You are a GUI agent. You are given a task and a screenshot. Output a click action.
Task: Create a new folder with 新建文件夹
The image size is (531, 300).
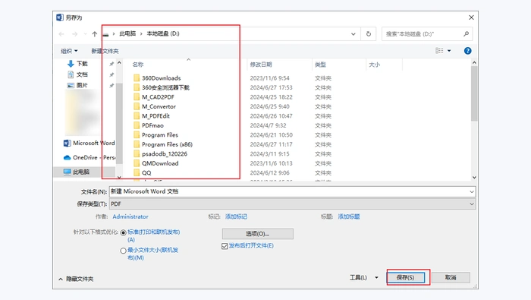(x=105, y=51)
